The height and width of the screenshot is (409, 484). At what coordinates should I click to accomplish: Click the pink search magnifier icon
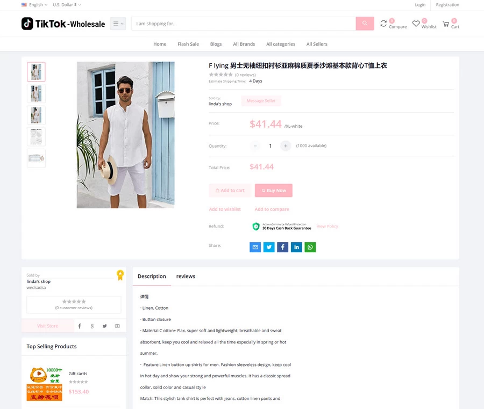365,24
